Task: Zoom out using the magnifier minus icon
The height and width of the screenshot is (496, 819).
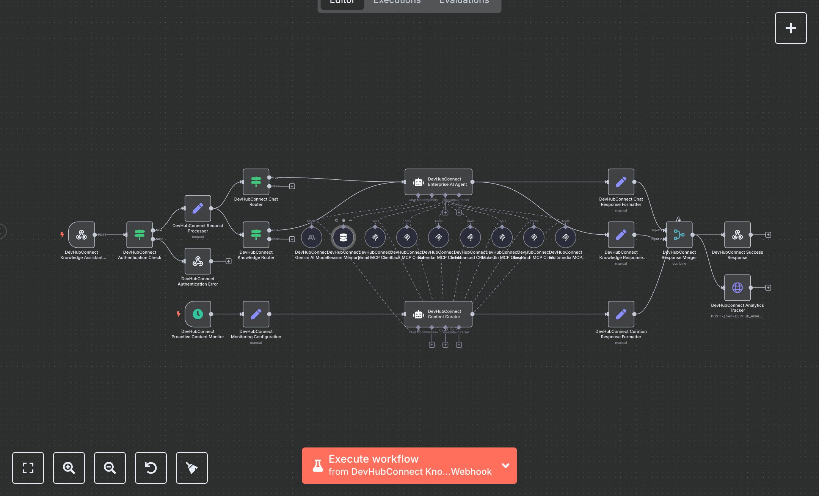Action: [110, 468]
